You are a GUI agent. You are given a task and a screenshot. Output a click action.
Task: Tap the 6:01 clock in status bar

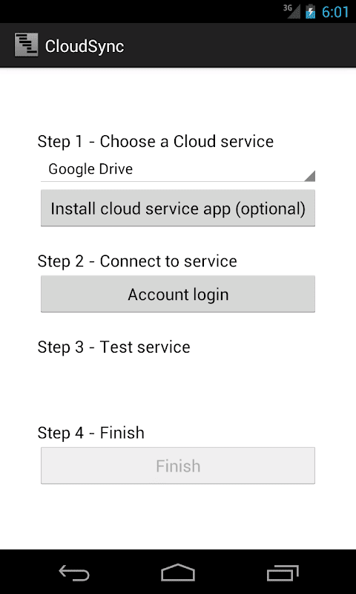335,12
